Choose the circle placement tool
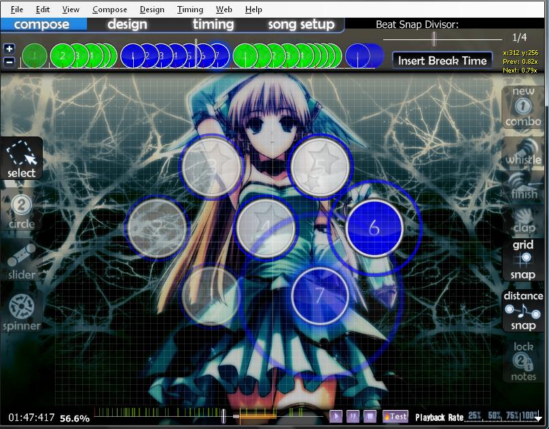This screenshot has height=429, width=549. (21, 211)
